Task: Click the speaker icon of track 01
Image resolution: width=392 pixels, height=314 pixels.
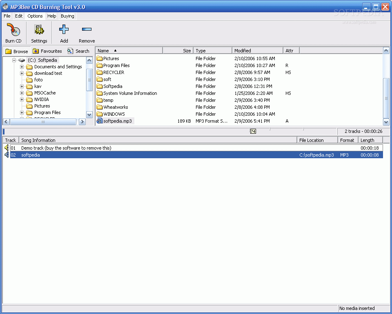Action: (7, 148)
